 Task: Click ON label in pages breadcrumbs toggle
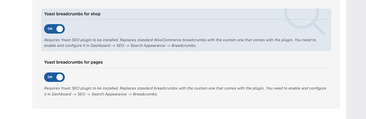50,77
